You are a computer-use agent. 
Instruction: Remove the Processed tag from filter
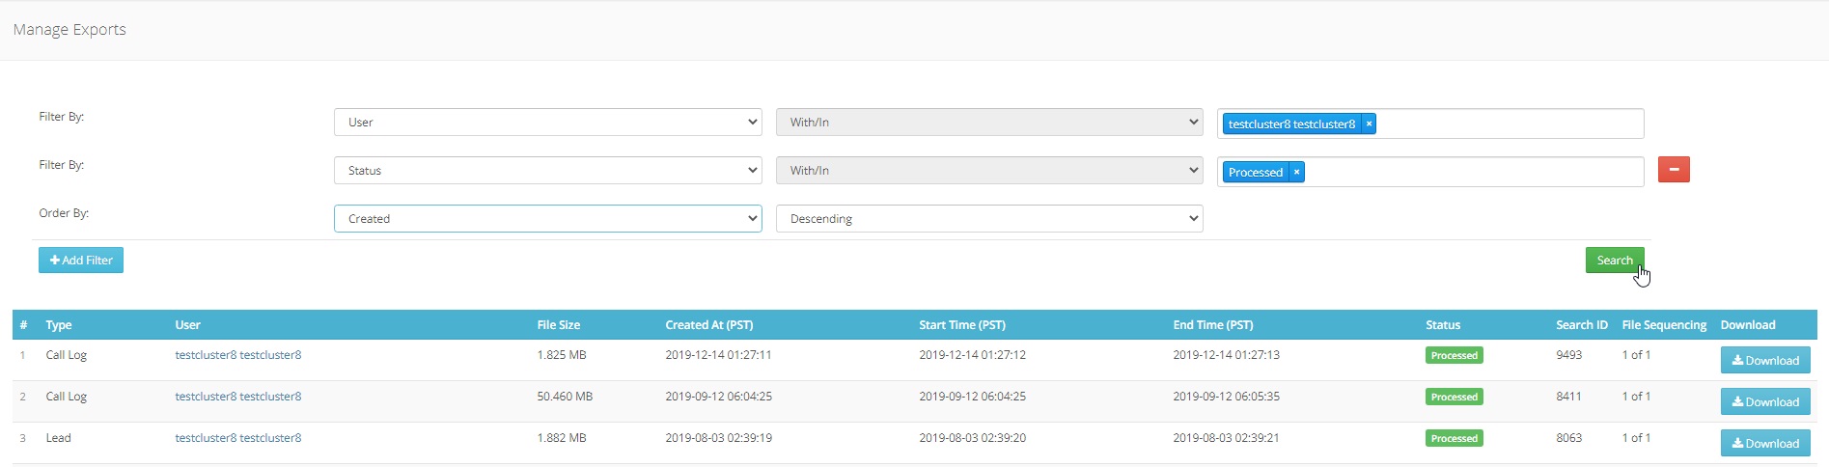(1297, 172)
